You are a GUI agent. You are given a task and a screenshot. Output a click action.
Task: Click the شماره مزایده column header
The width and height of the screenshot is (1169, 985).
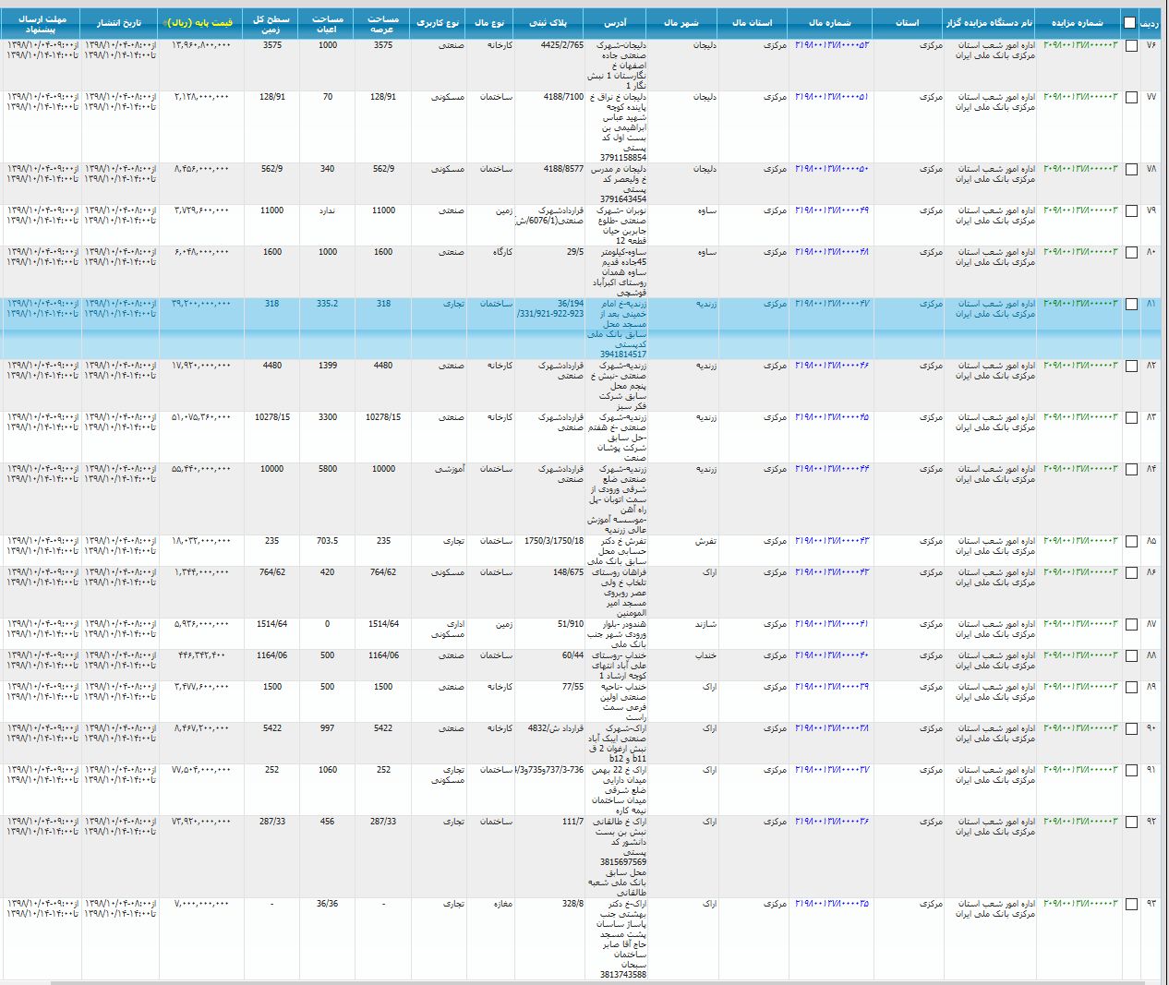click(1077, 22)
